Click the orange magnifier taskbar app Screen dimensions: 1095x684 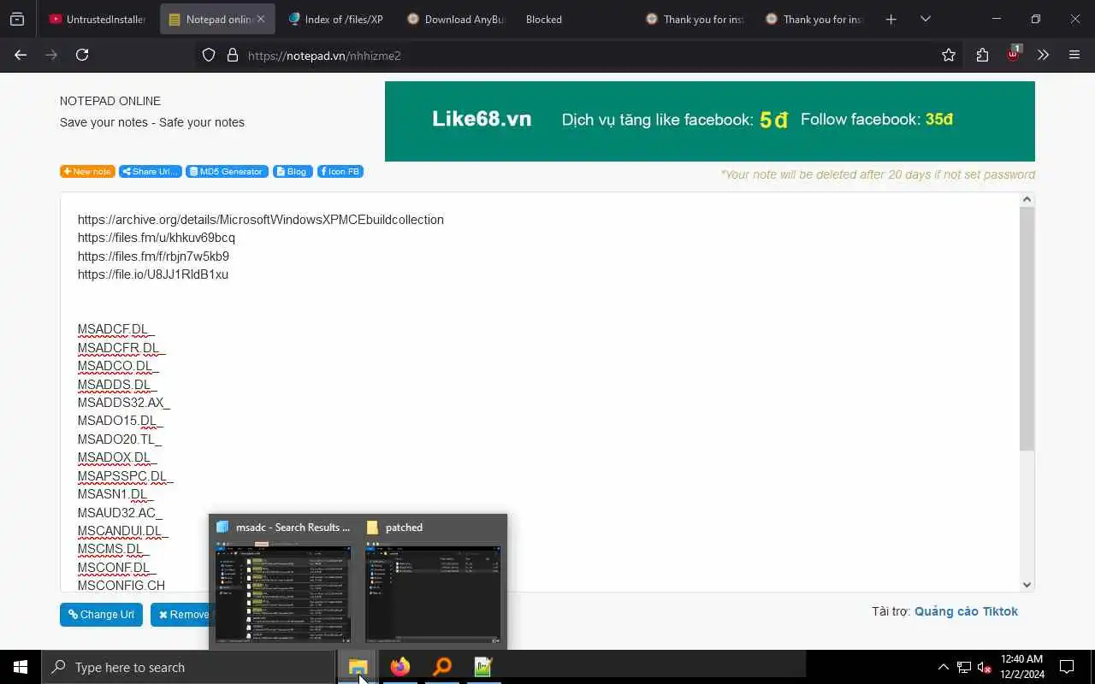[441, 667]
